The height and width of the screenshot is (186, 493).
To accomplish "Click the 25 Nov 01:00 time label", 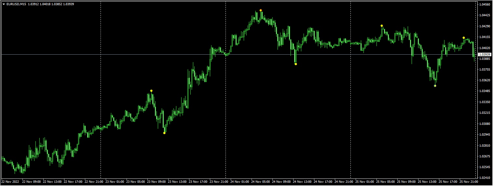I will pos(365,182).
